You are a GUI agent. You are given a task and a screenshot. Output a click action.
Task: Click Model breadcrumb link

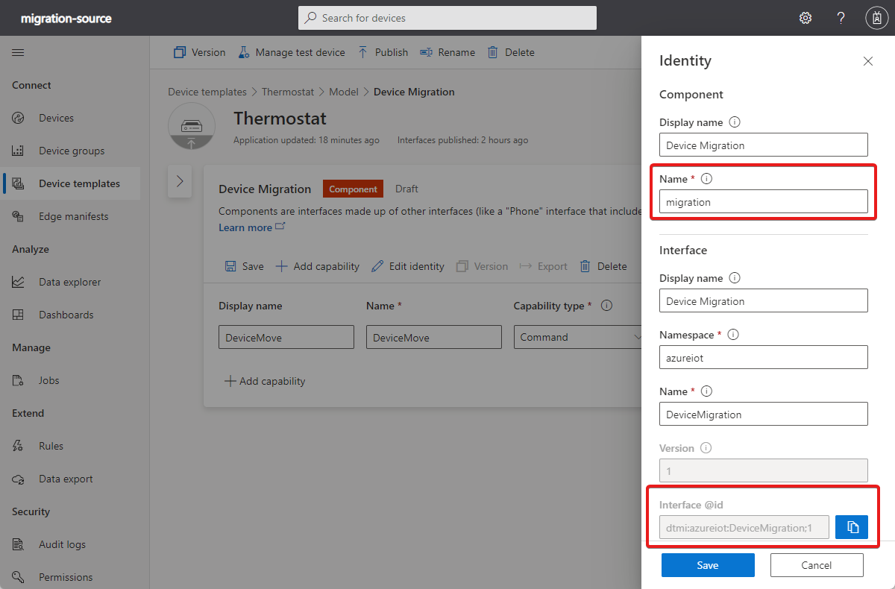(x=344, y=92)
